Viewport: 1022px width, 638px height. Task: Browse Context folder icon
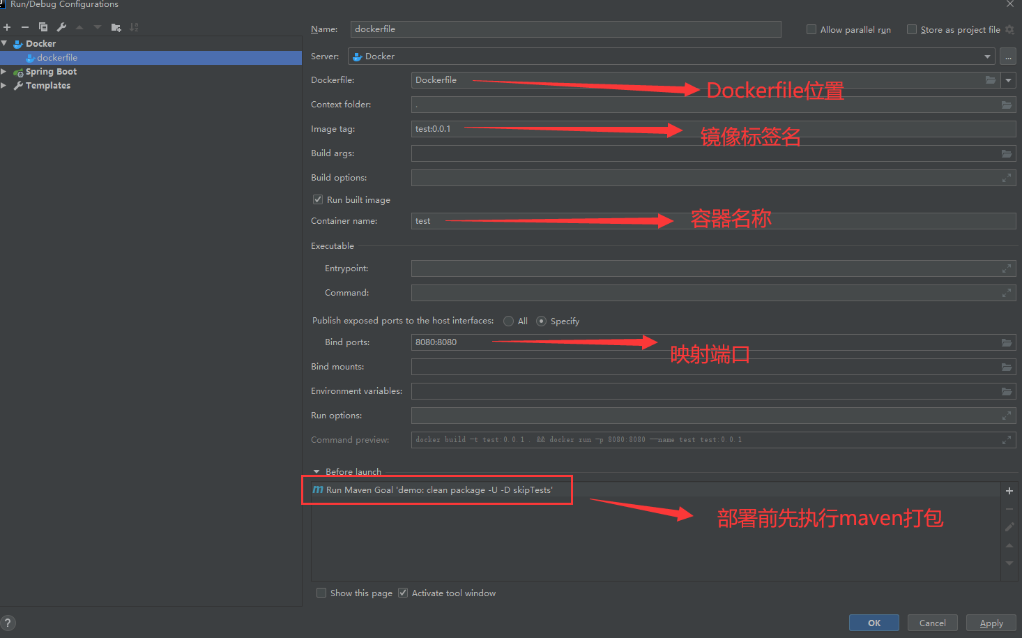1007,105
